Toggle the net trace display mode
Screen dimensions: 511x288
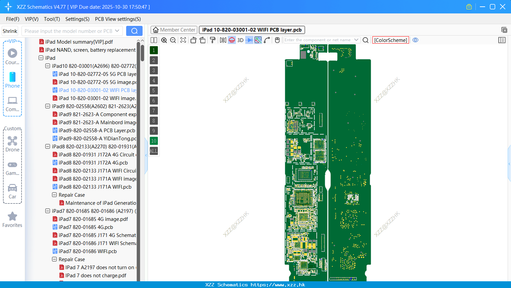click(x=258, y=40)
